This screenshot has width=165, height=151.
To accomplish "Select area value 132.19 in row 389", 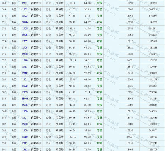I will (72, 137).
